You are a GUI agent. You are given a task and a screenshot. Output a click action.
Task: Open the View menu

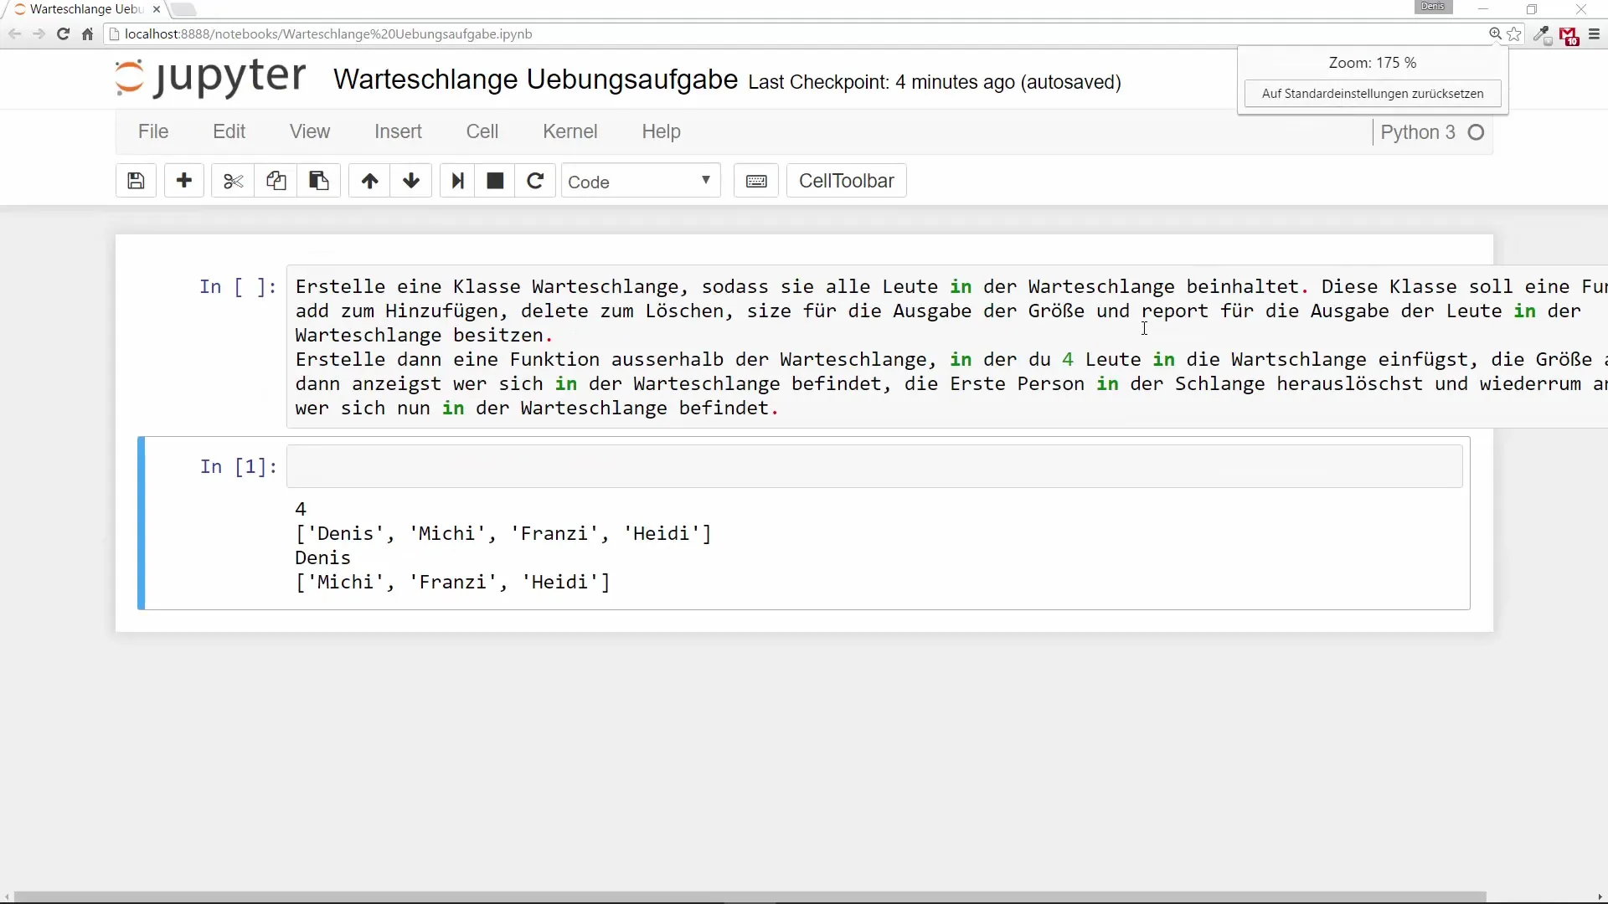point(310,131)
